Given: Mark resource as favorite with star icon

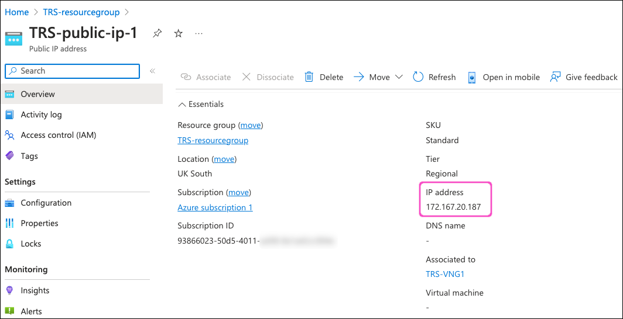Looking at the screenshot, I should click(x=179, y=33).
